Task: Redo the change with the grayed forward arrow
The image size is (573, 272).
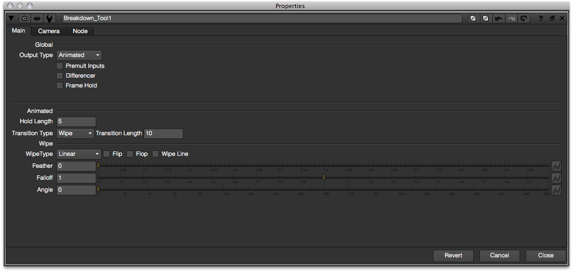Action: (x=511, y=18)
